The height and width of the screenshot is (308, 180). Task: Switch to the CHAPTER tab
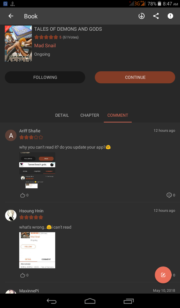89,115
